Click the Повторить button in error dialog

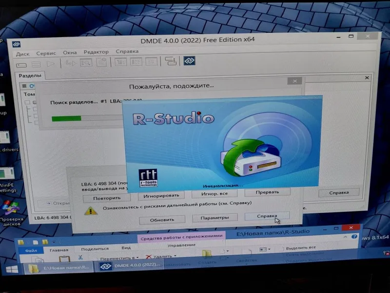point(107,198)
